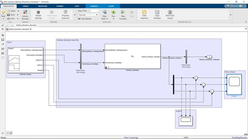Click the 105% zoom level
Screen dimensions: 248x139
[x=186, y=137]
